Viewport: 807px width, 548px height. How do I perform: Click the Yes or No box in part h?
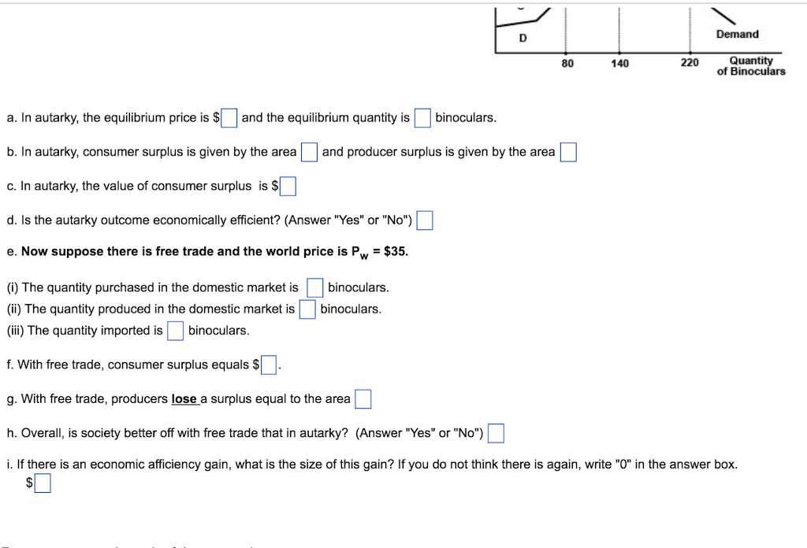coord(496,432)
